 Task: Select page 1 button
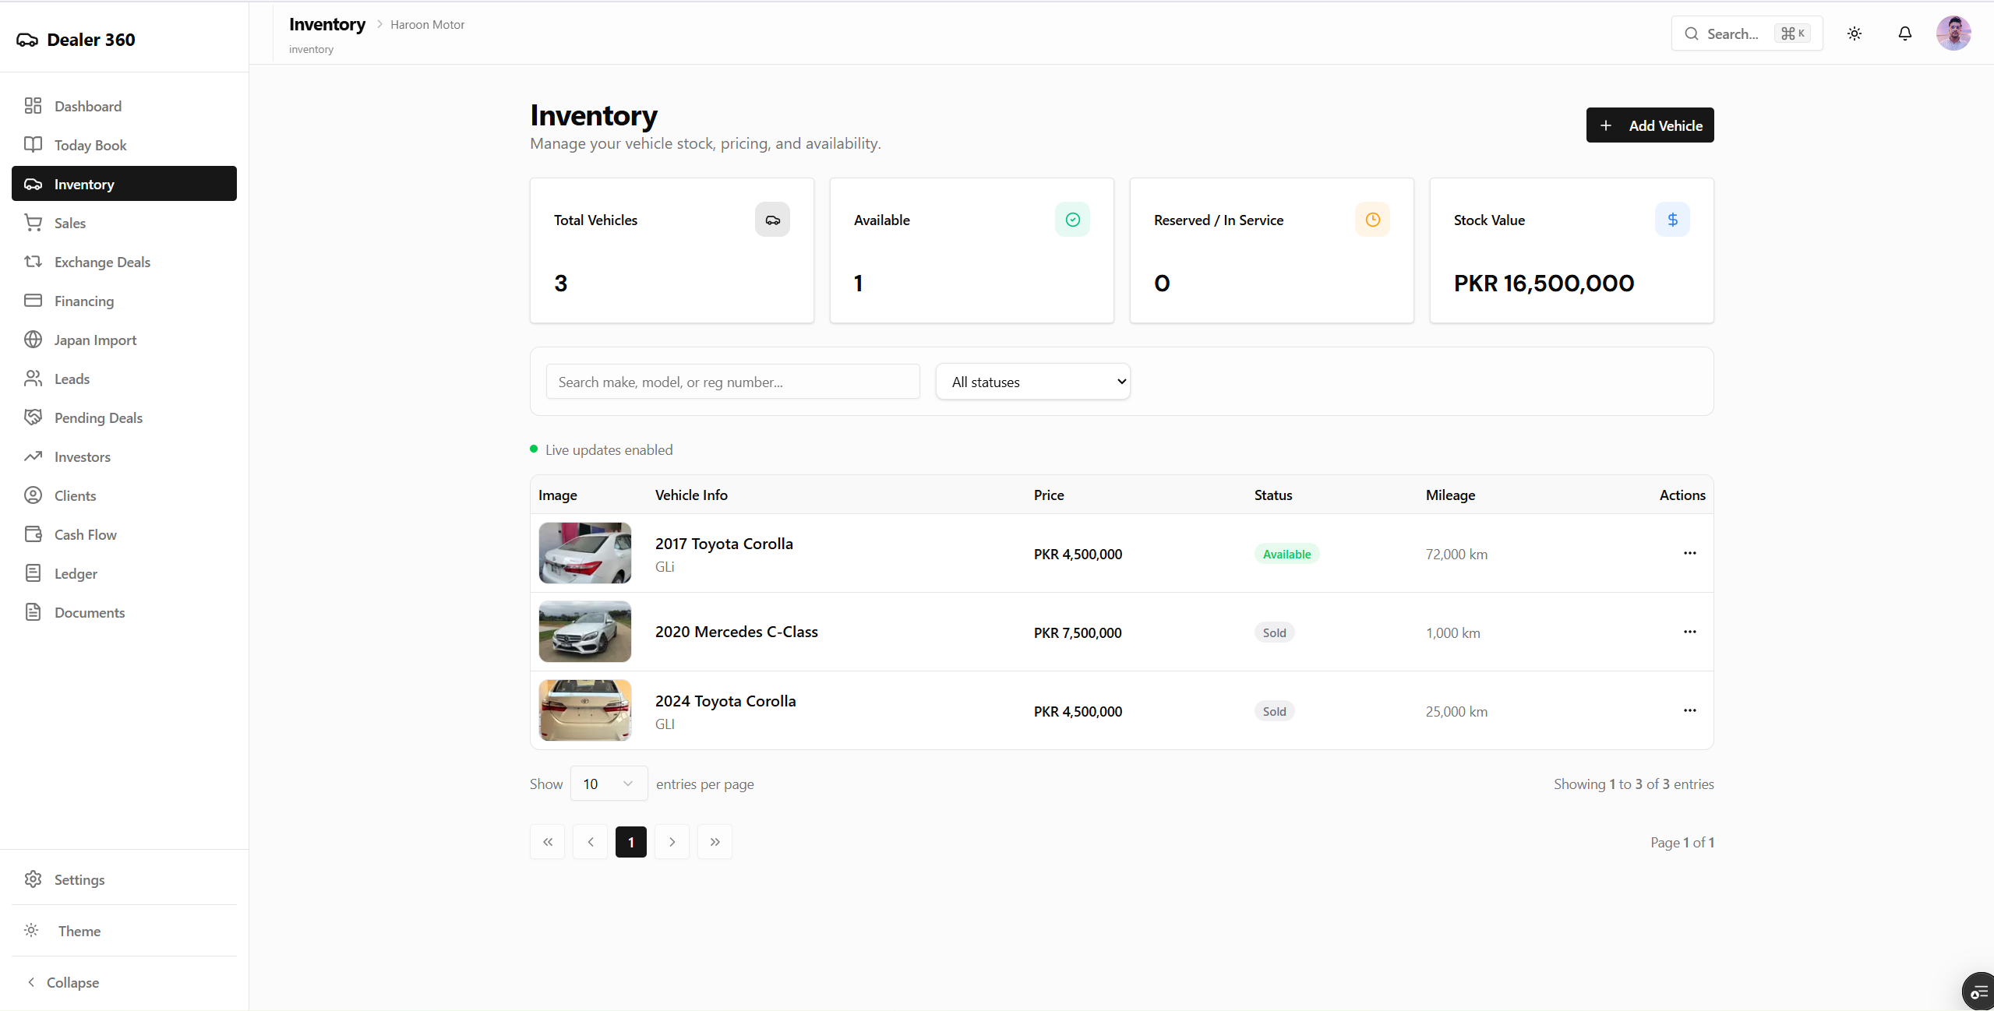tap(631, 842)
